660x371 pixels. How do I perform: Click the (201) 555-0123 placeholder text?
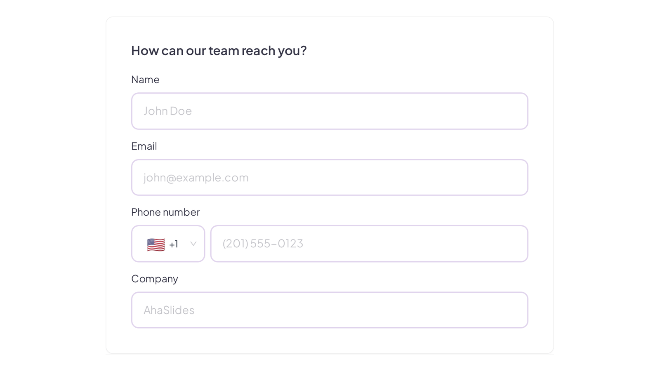click(263, 244)
